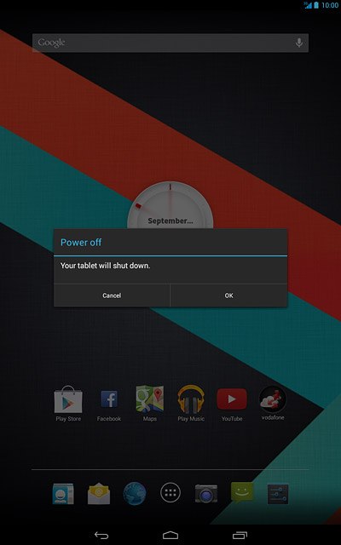
Task: Tap the microphone voice search icon
Action: (x=299, y=43)
